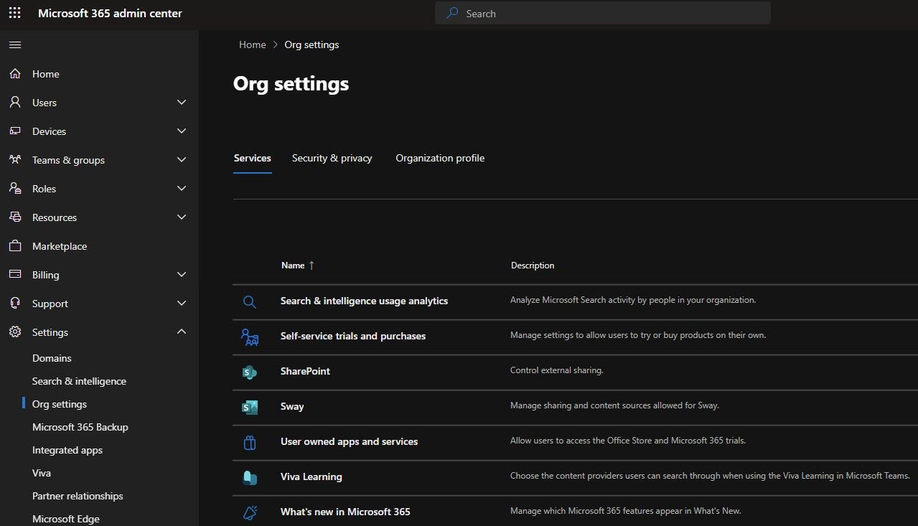Expand the Devices chevron in sidebar
Screen dimensions: 918x526
(182, 131)
